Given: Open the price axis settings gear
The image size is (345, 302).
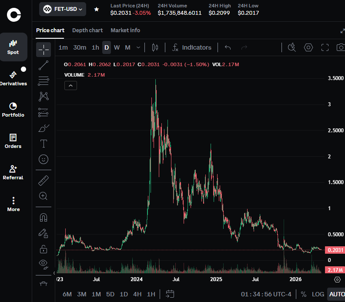Looking at the screenshot, I should pyautogui.click(x=337, y=279).
